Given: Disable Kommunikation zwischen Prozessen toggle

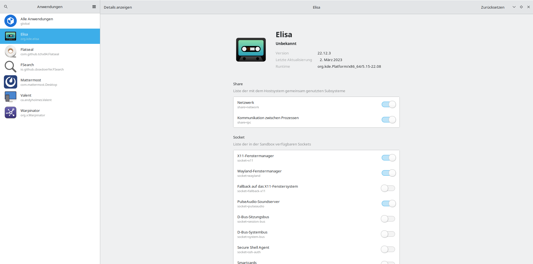Looking at the screenshot, I should click(388, 120).
